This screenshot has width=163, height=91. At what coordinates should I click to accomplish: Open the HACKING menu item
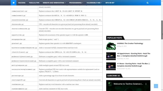click(x=22, y=3)
